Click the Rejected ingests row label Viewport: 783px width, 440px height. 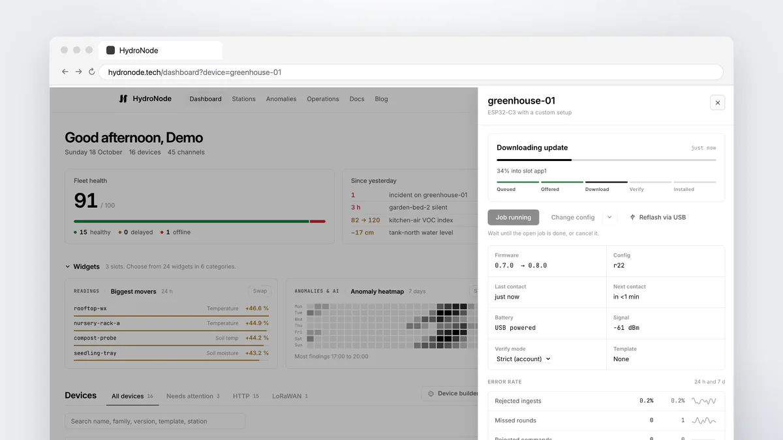pyautogui.click(x=518, y=401)
